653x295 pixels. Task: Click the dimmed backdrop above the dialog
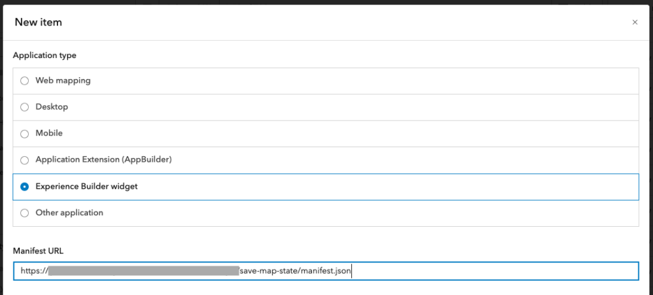click(x=326, y=2)
